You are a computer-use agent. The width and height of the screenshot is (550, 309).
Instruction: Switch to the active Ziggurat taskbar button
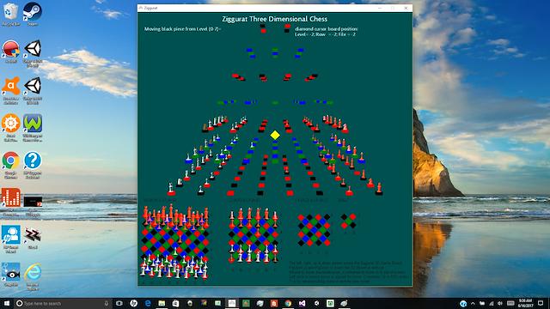(x=232, y=303)
